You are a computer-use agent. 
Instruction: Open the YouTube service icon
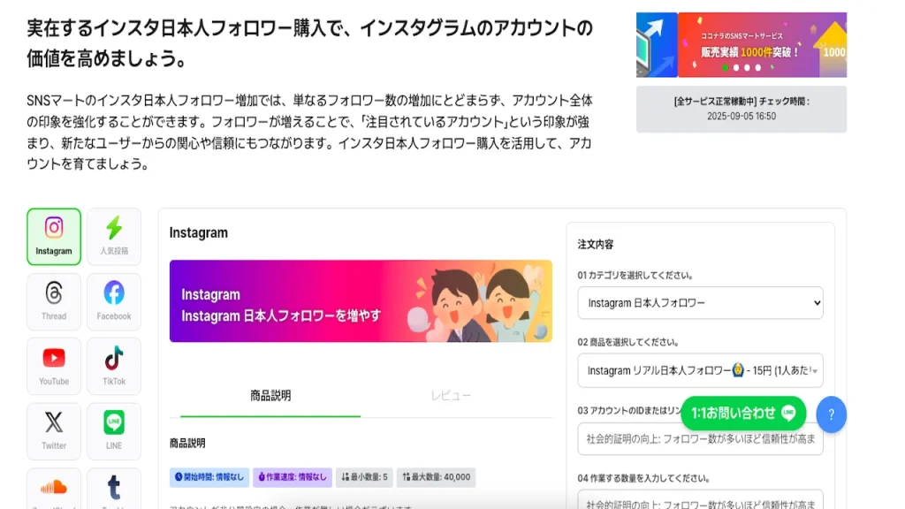pyautogui.click(x=54, y=367)
